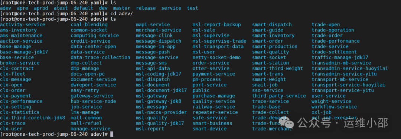This screenshot has height=139, width=401.
Task: Click the xxl-job directory entry
Action: click(x=322, y=112)
